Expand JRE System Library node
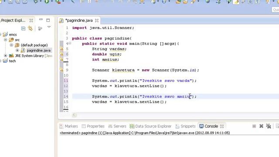 pos(6,55)
